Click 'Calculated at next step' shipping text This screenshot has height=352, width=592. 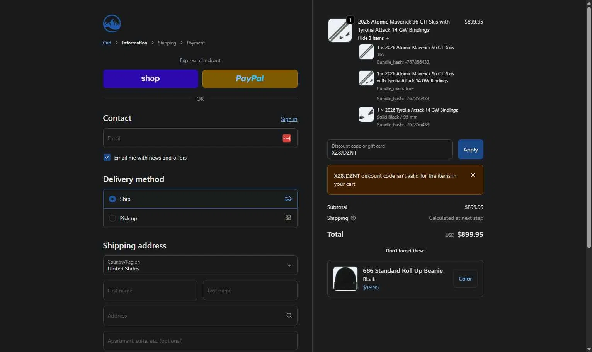point(456,218)
